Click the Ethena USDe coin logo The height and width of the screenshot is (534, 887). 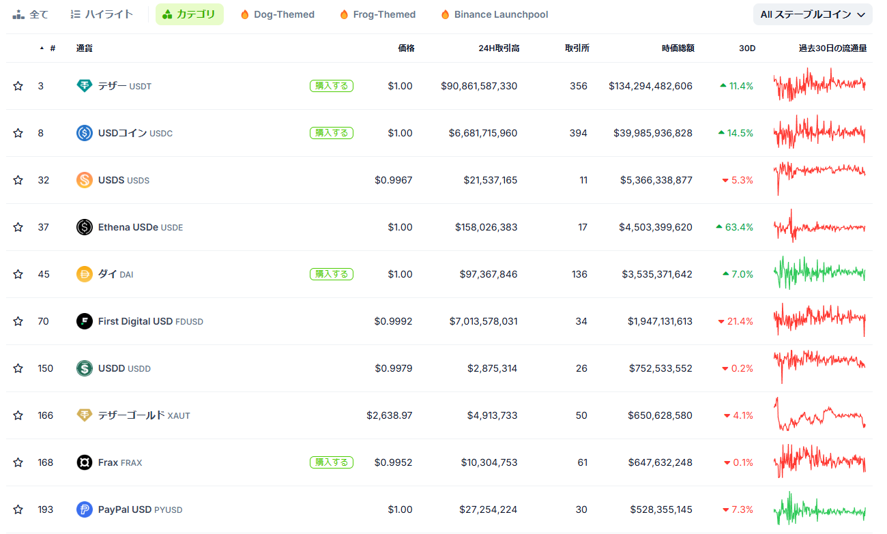pyautogui.click(x=85, y=227)
